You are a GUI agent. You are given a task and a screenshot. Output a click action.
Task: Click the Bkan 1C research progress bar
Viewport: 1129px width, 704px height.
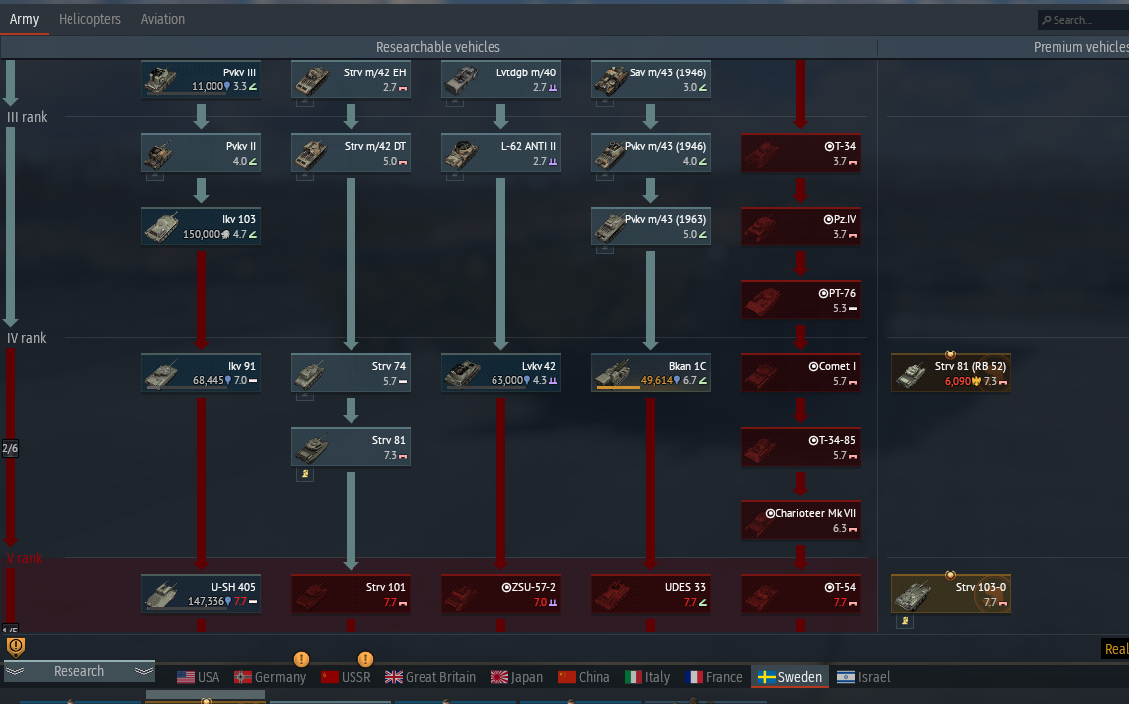(x=618, y=388)
